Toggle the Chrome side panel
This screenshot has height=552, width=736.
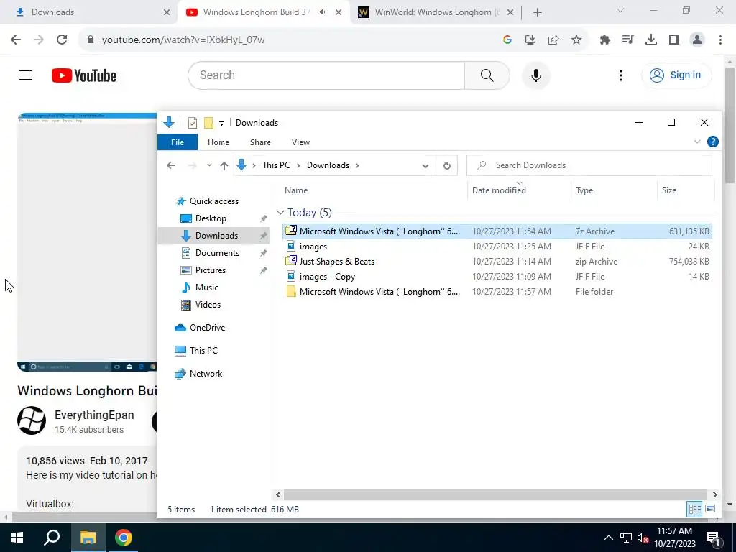click(674, 40)
